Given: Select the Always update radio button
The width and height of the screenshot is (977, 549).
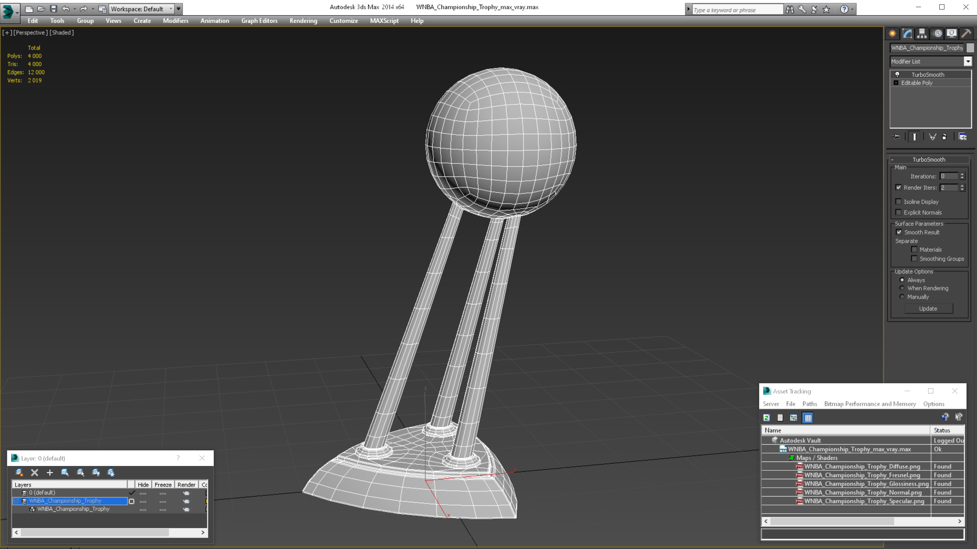Looking at the screenshot, I should [x=902, y=280].
